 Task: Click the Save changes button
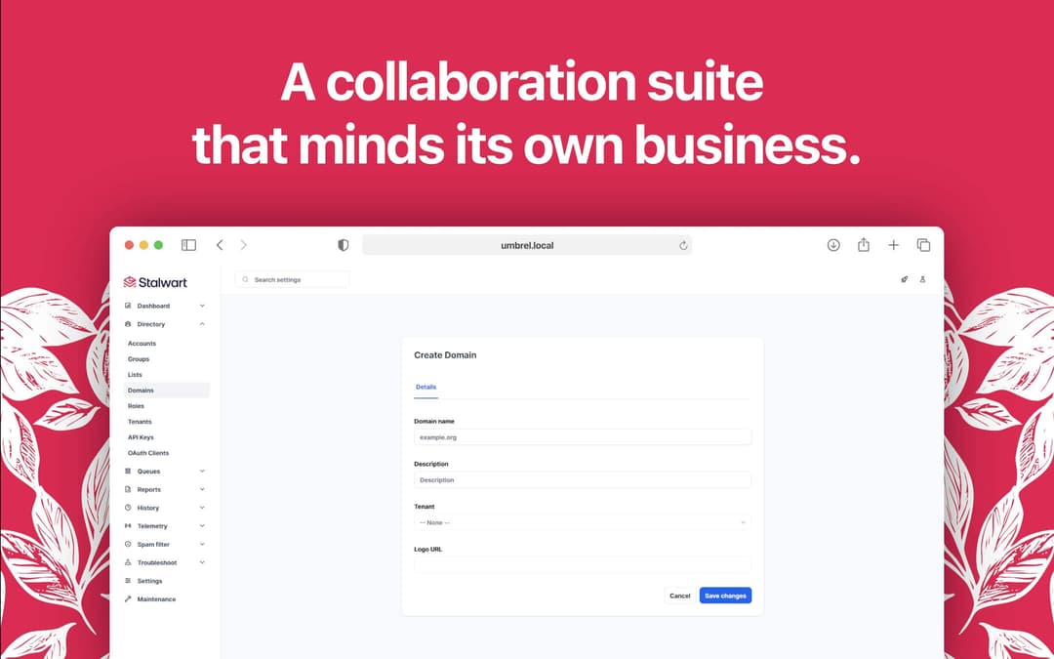coord(725,595)
